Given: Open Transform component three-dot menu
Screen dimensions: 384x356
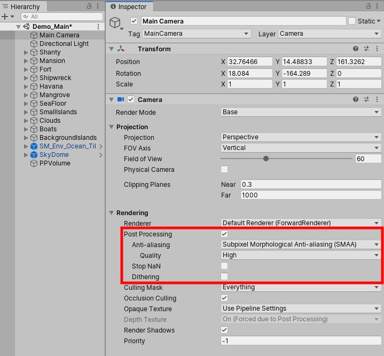Looking at the screenshot, I should point(377,49).
